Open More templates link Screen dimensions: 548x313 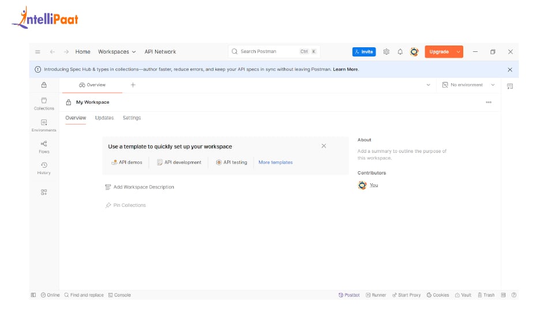point(275,163)
